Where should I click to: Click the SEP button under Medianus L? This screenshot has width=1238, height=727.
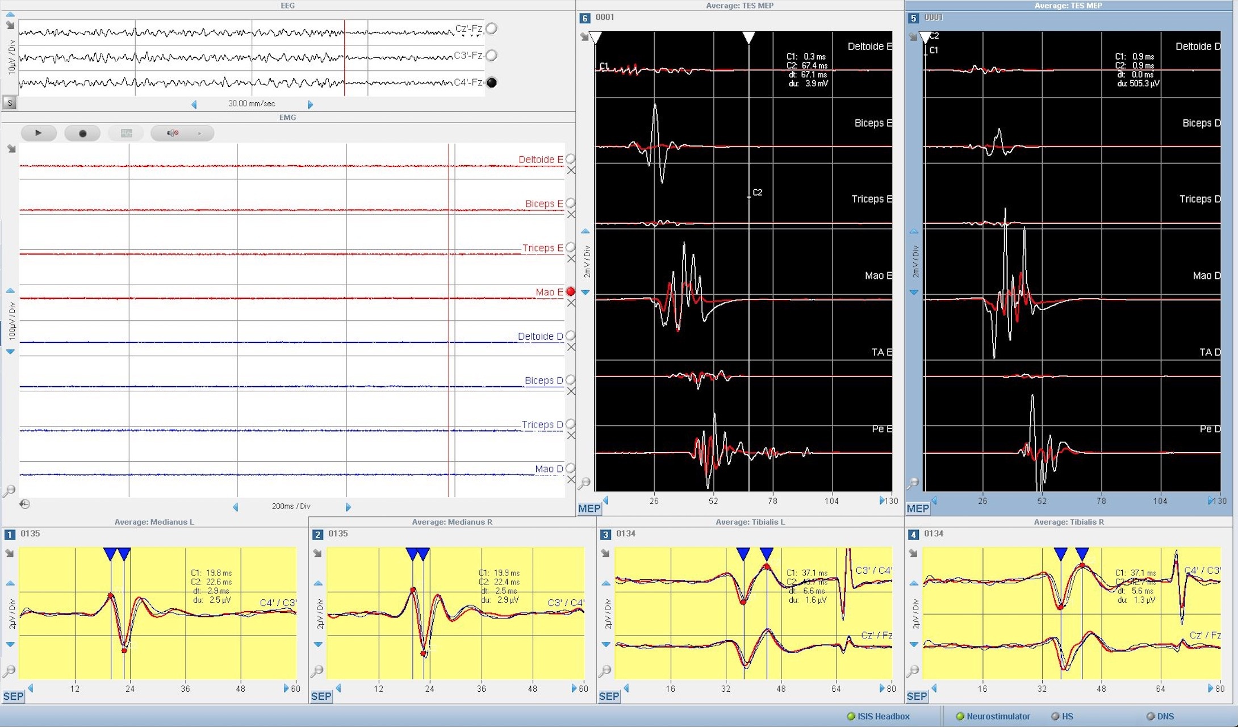(x=14, y=696)
